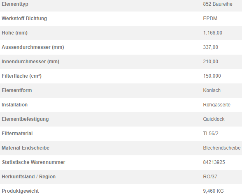Select the TI 56/2 value
This screenshot has width=242, height=196.
(211, 134)
